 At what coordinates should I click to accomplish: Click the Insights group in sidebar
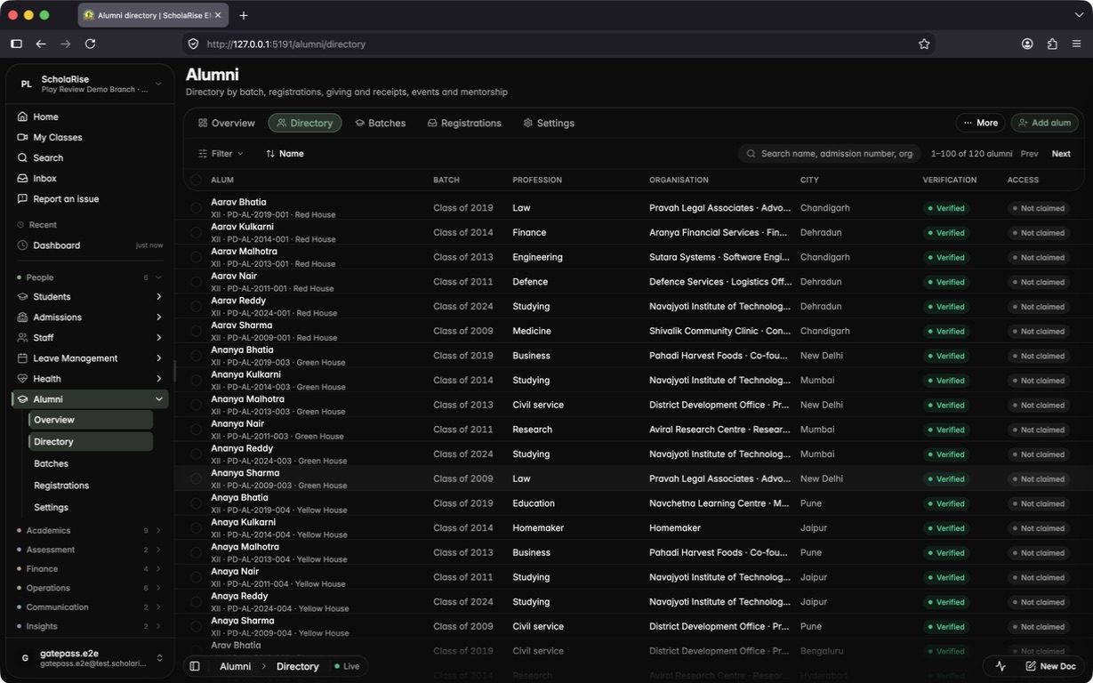89,626
